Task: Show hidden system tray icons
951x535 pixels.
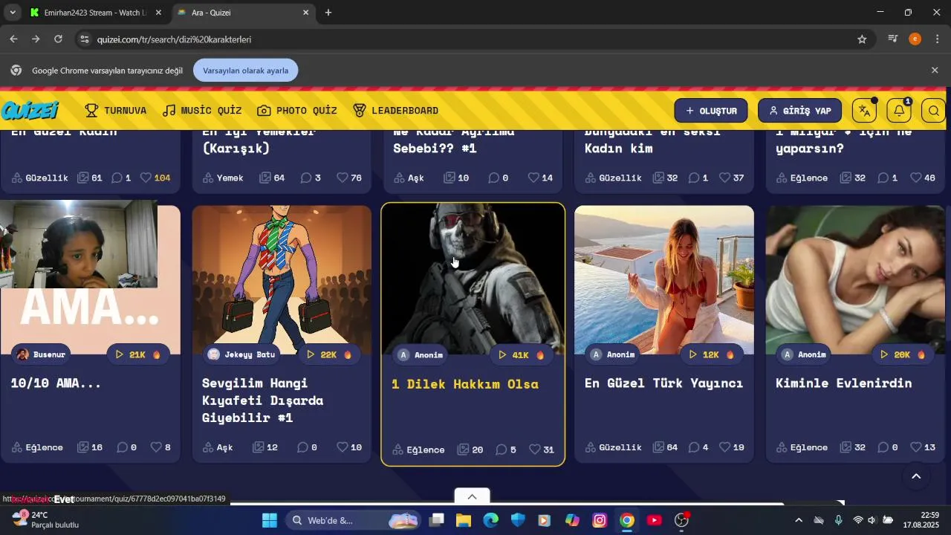Action: click(x=799, y=520)
